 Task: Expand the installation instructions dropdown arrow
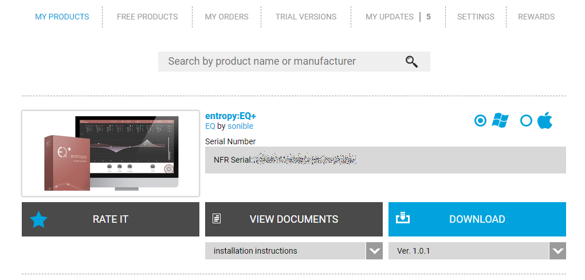(374, 251)
